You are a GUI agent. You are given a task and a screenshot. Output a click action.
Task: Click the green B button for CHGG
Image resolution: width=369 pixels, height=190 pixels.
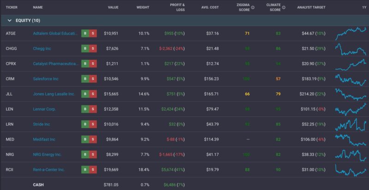coord(85,48)
